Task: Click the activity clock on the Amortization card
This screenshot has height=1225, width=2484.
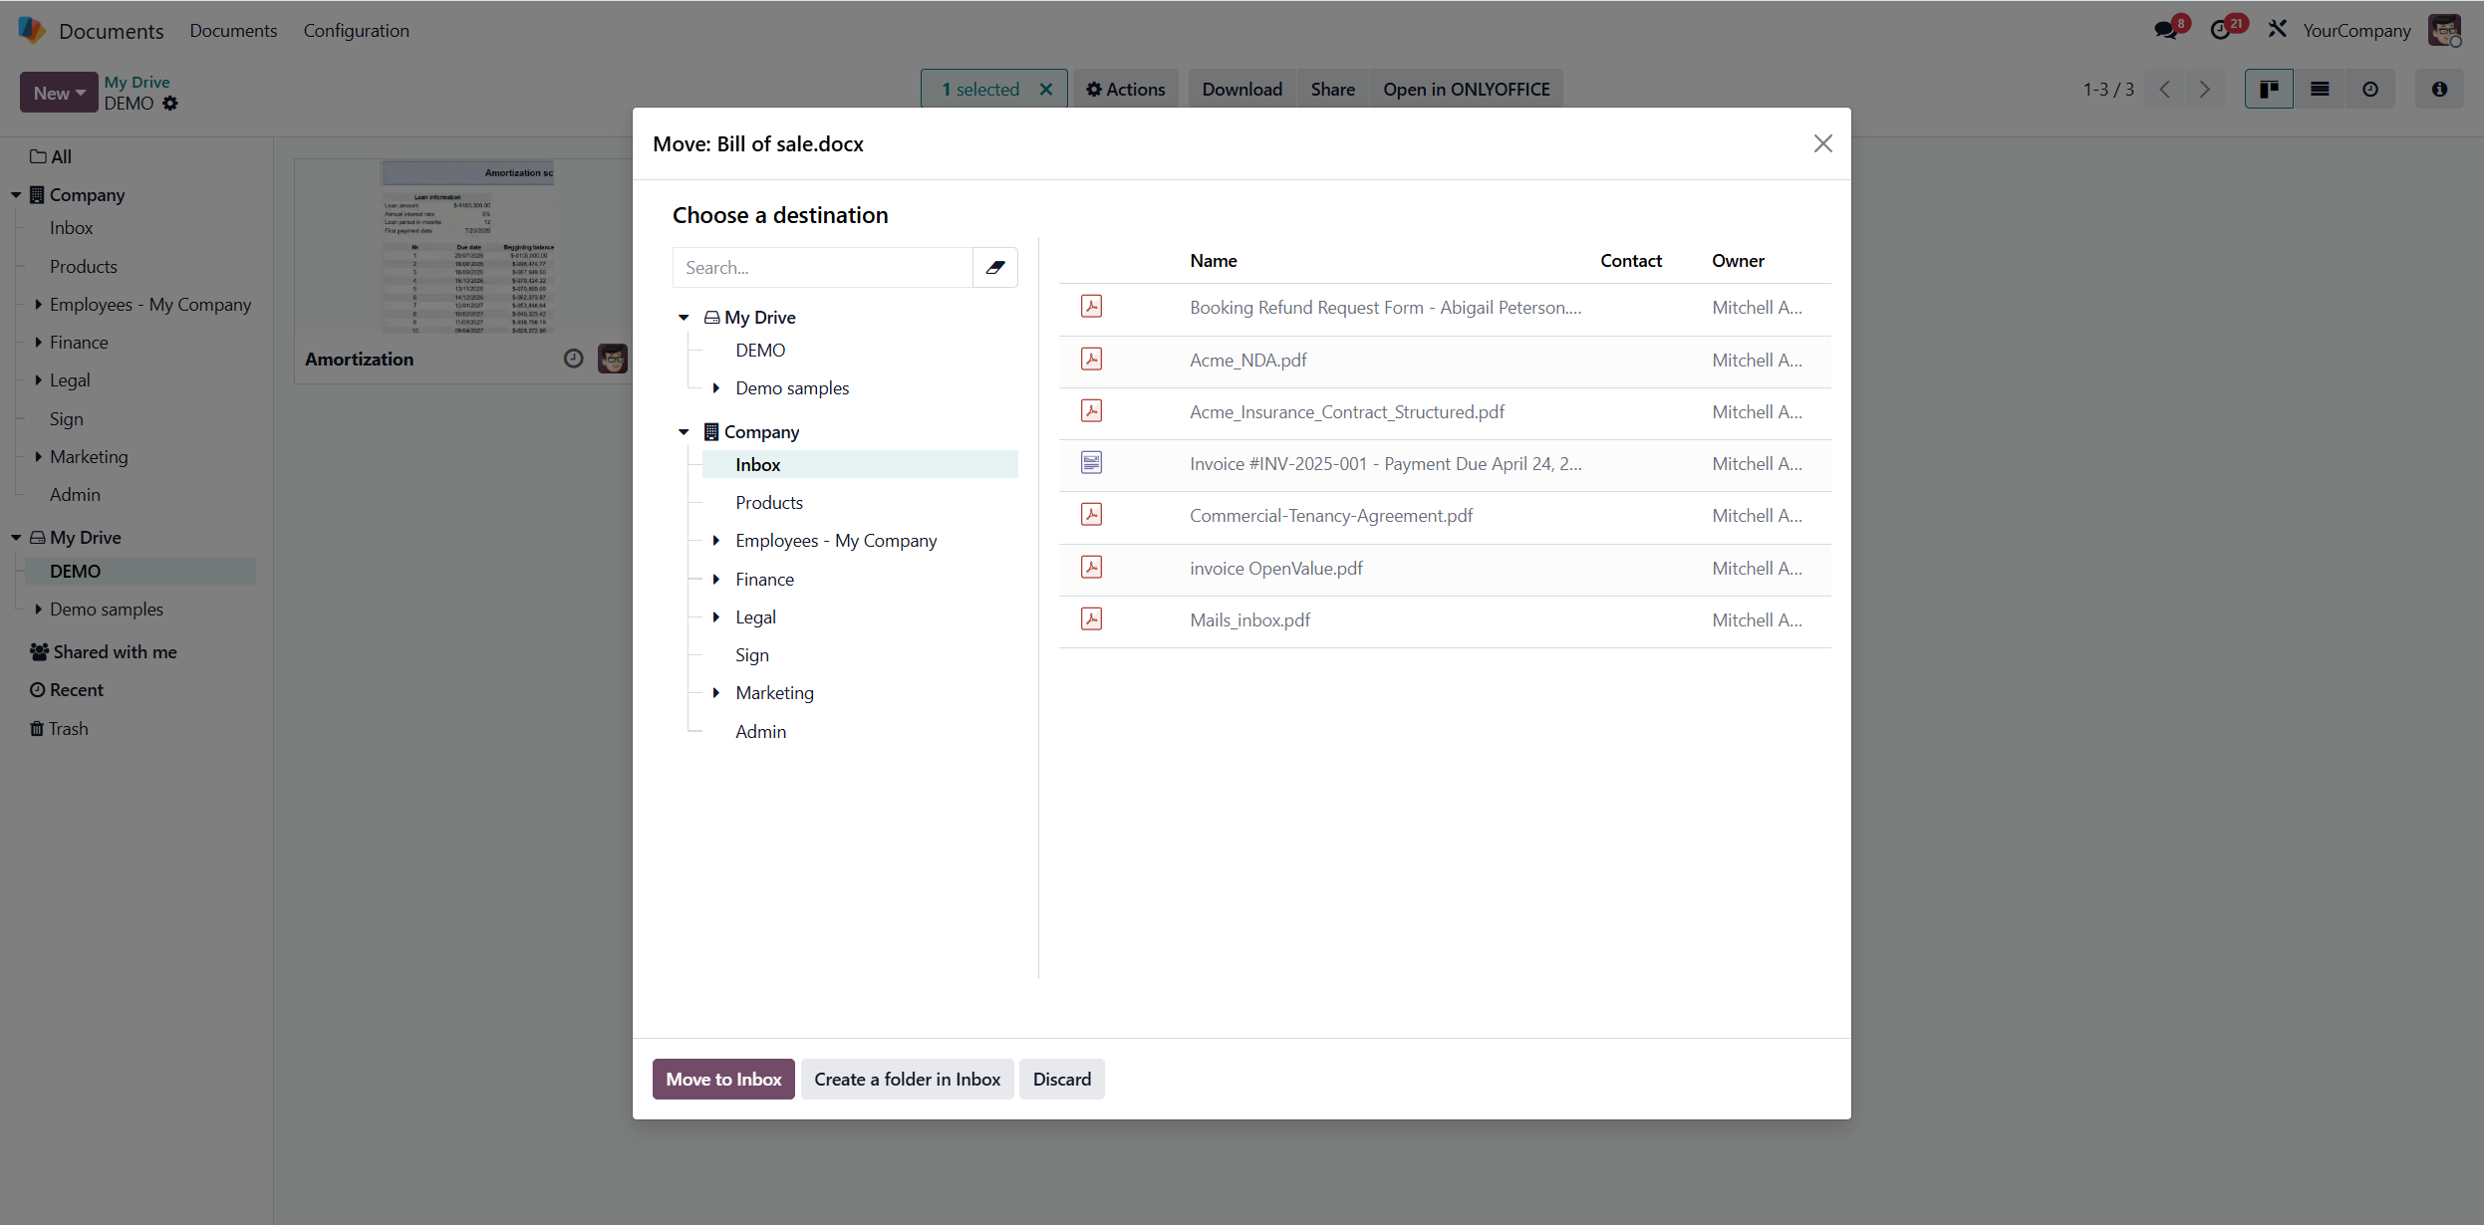Action: pyautogui.click(x=573, y=359)
